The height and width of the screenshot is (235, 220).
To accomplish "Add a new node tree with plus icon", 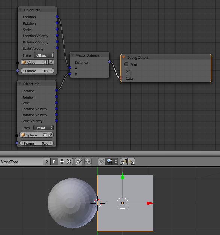I will (x=62, y=162).
